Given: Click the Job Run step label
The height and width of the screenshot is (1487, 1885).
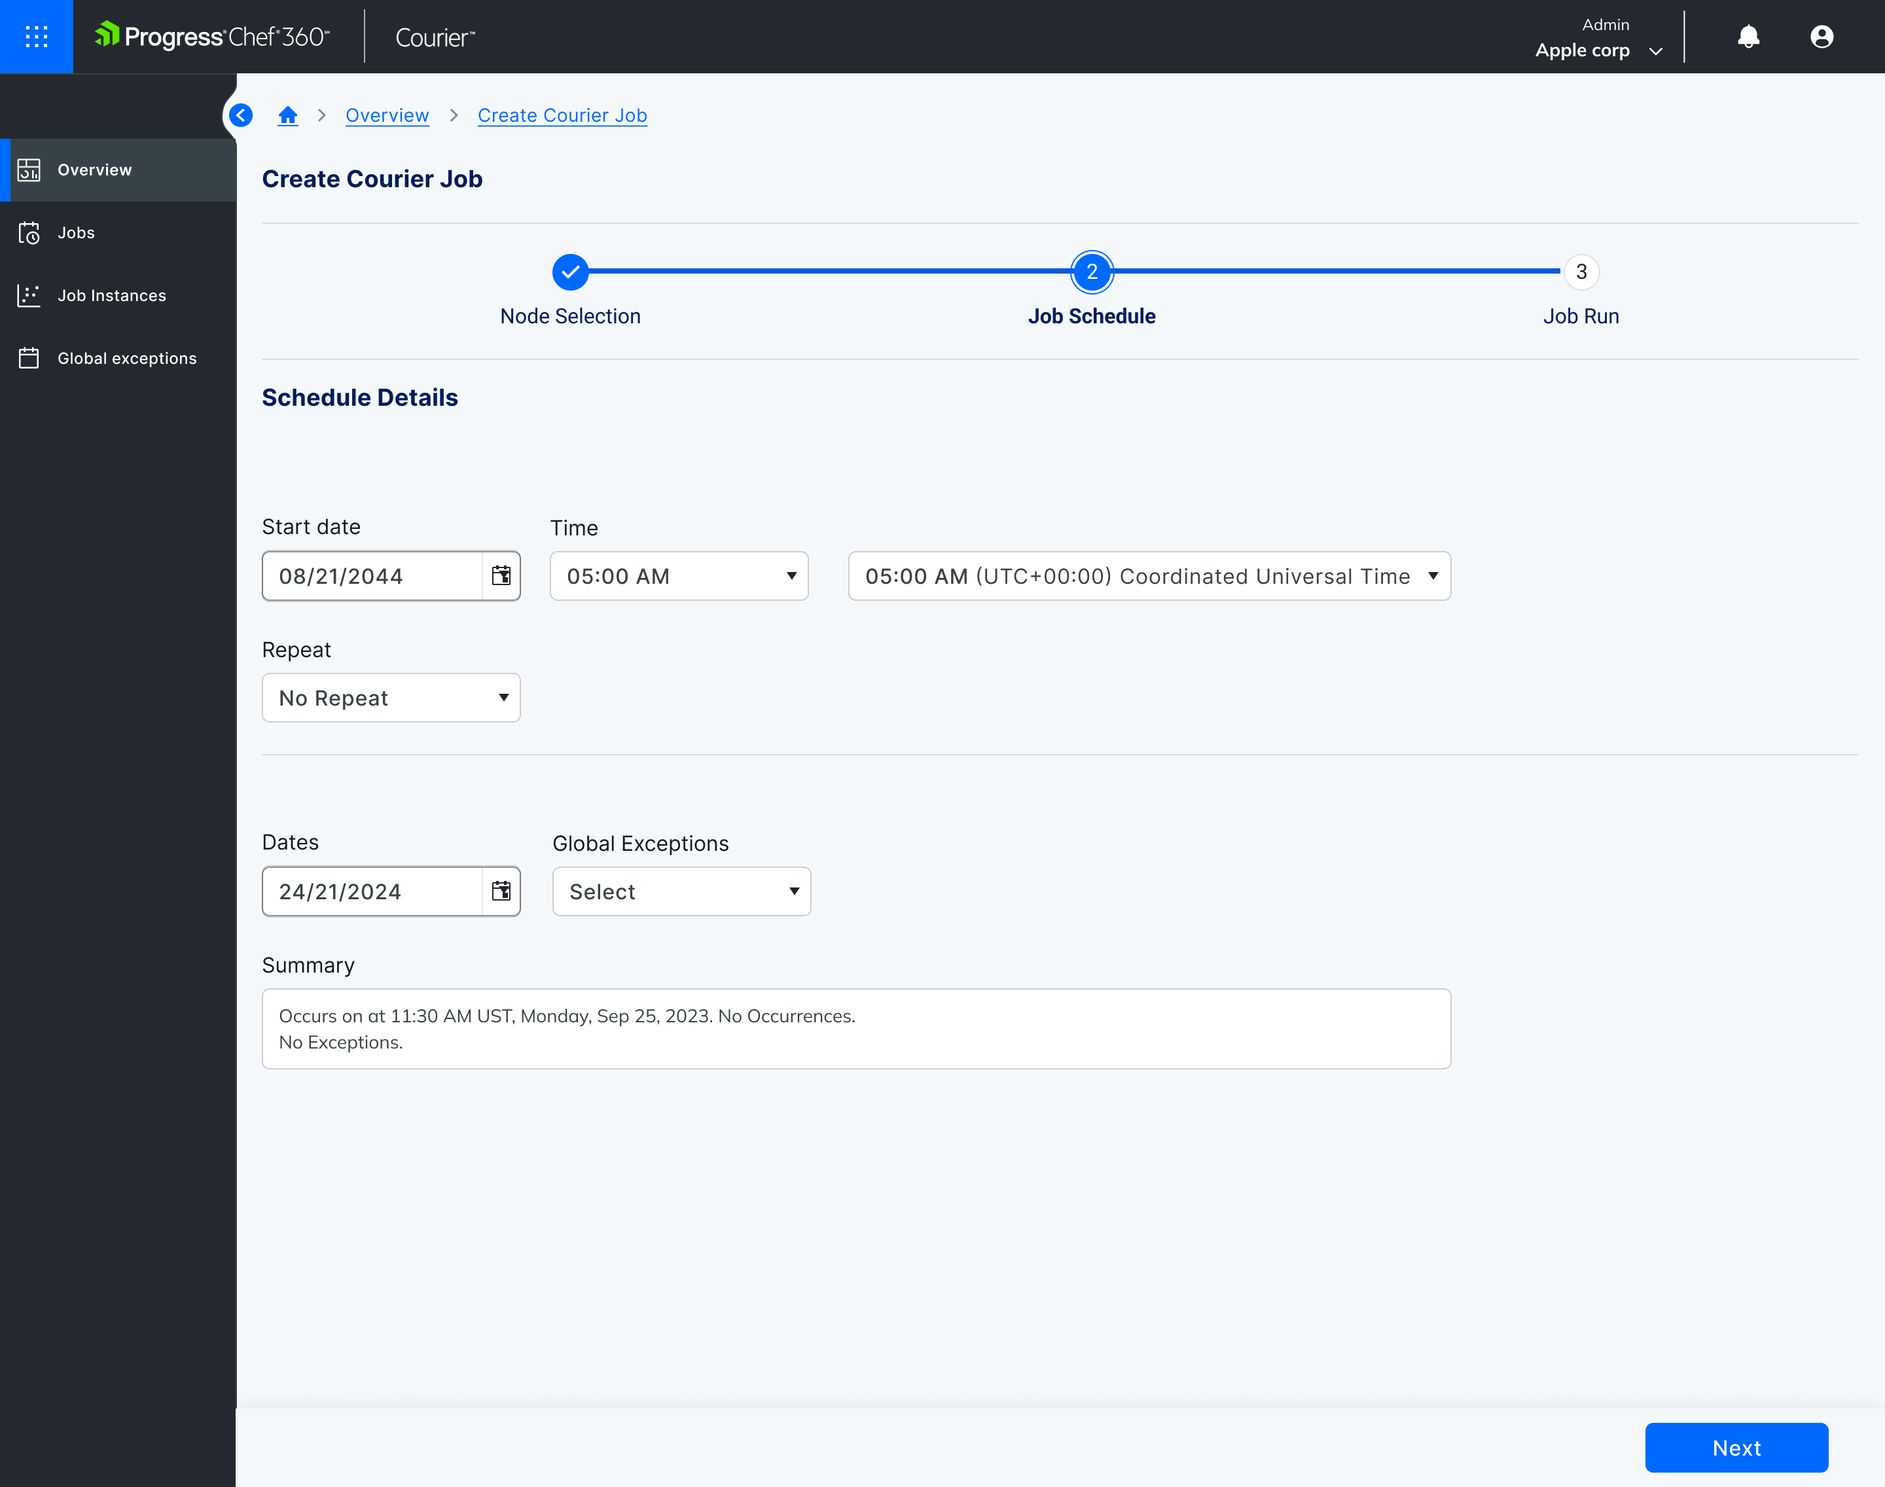Looking at the screenshot, I should point(1581,317).
